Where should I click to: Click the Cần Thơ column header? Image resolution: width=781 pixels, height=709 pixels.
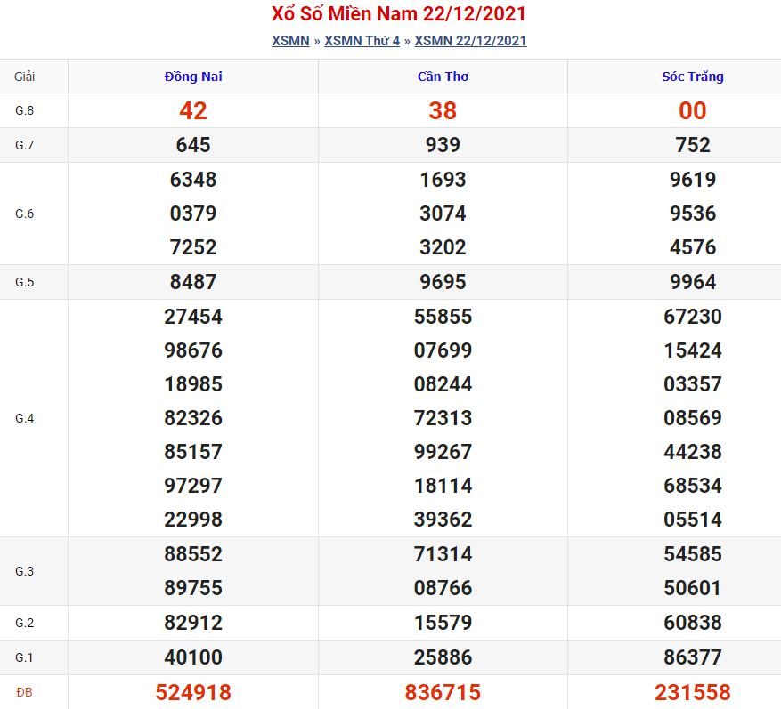pos(443,77)
